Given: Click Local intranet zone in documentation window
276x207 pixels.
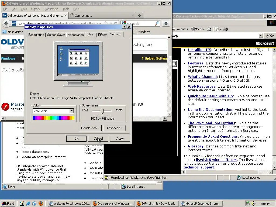Looking at the screenshot, I should 248,178.
